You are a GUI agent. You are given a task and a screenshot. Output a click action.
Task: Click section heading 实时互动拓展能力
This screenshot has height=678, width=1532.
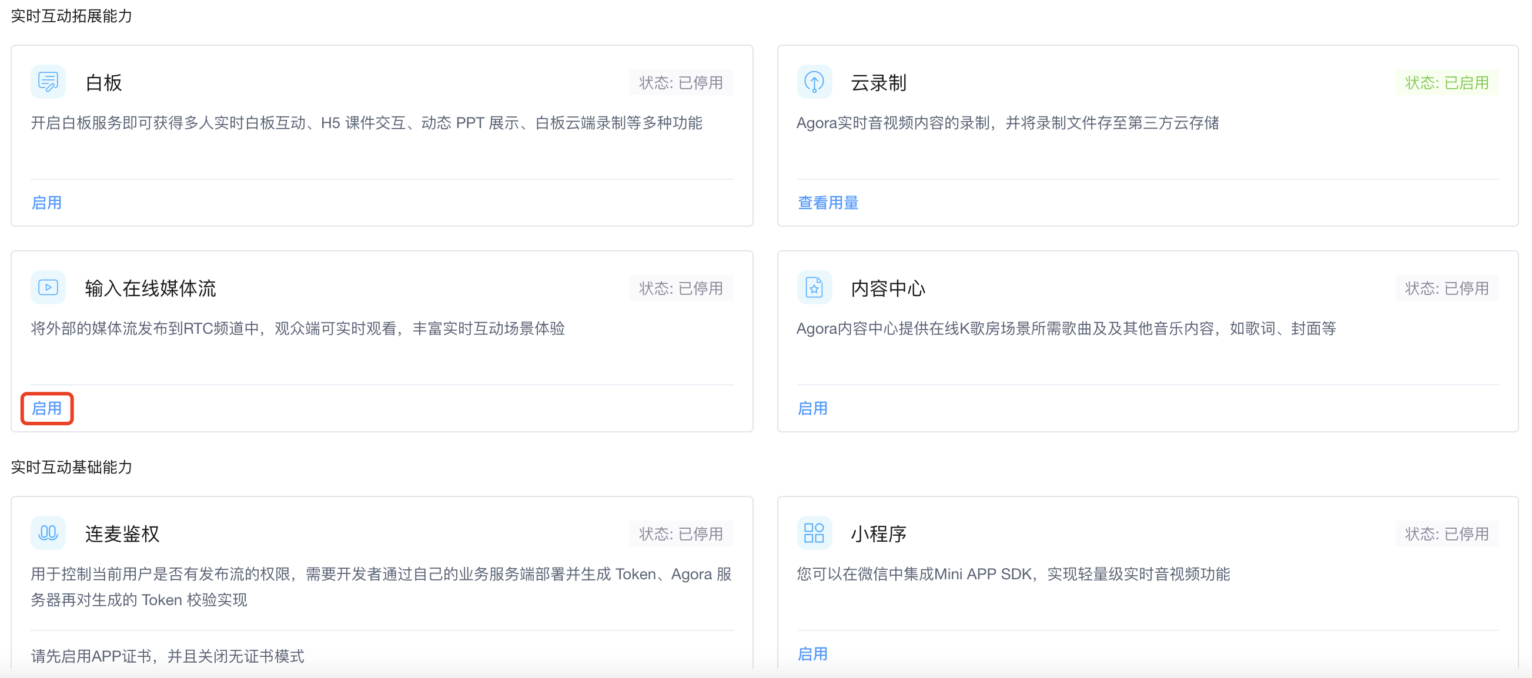point(71,15)
